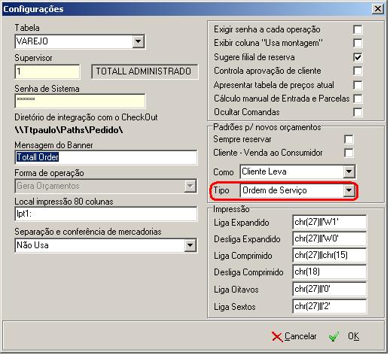390x355 pixels.
Task: Click TOTALL ADMINISTRADO supervisor name box
Action: pos(145,71)
